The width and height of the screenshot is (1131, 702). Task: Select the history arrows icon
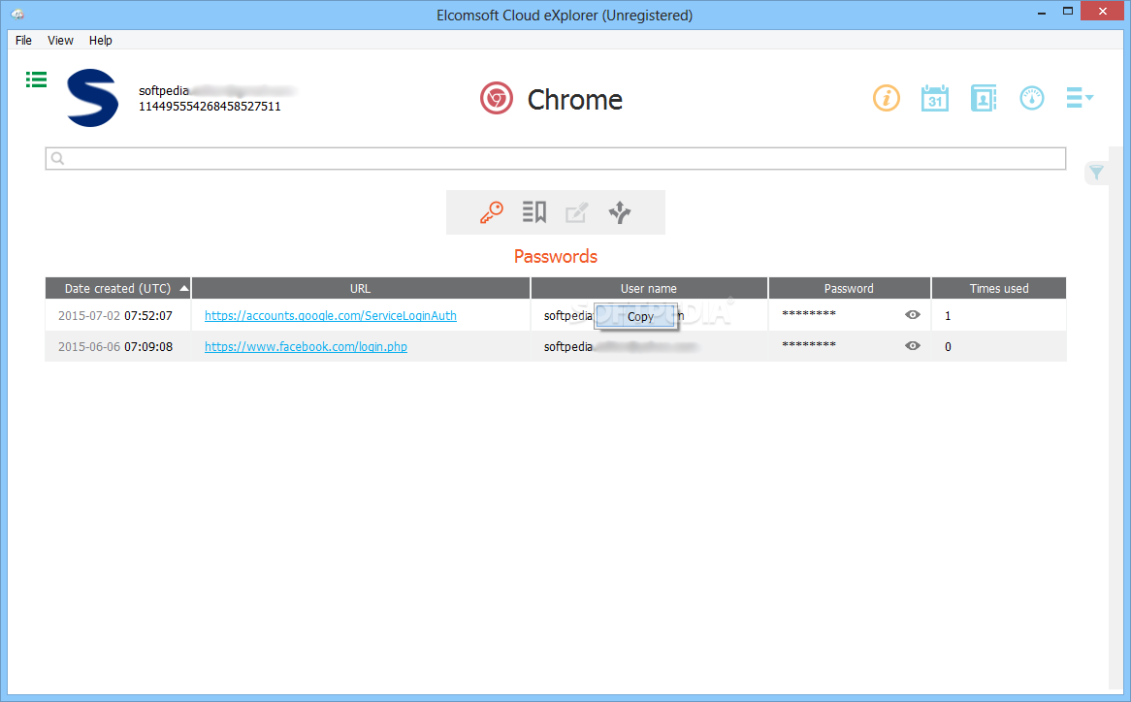620,212
